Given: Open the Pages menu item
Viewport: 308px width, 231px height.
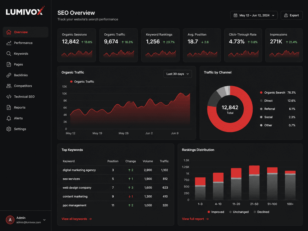Looking at the screenshot, I should [26, 64].
